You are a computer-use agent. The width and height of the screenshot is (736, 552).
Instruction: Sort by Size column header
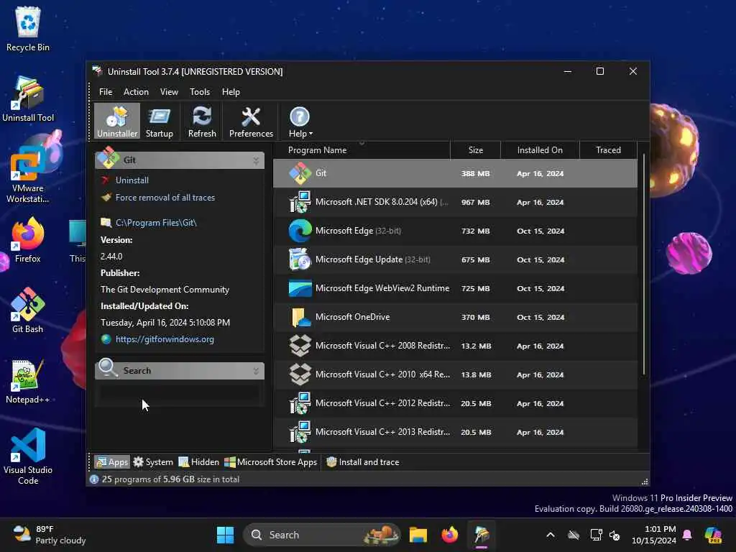click(476, 150)
